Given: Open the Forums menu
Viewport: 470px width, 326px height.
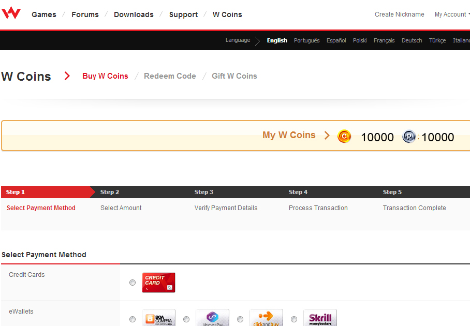Looking at the screenshot, I should pos(85,14).
